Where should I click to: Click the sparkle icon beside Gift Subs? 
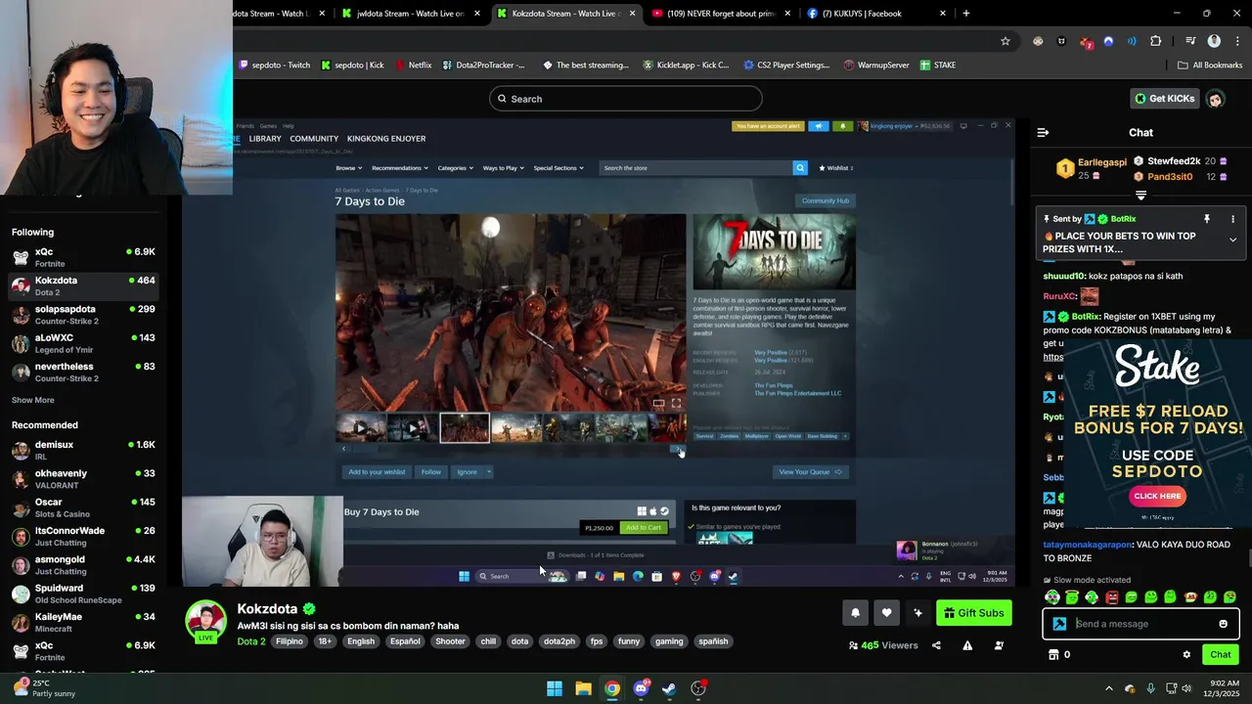coord(917,613)
